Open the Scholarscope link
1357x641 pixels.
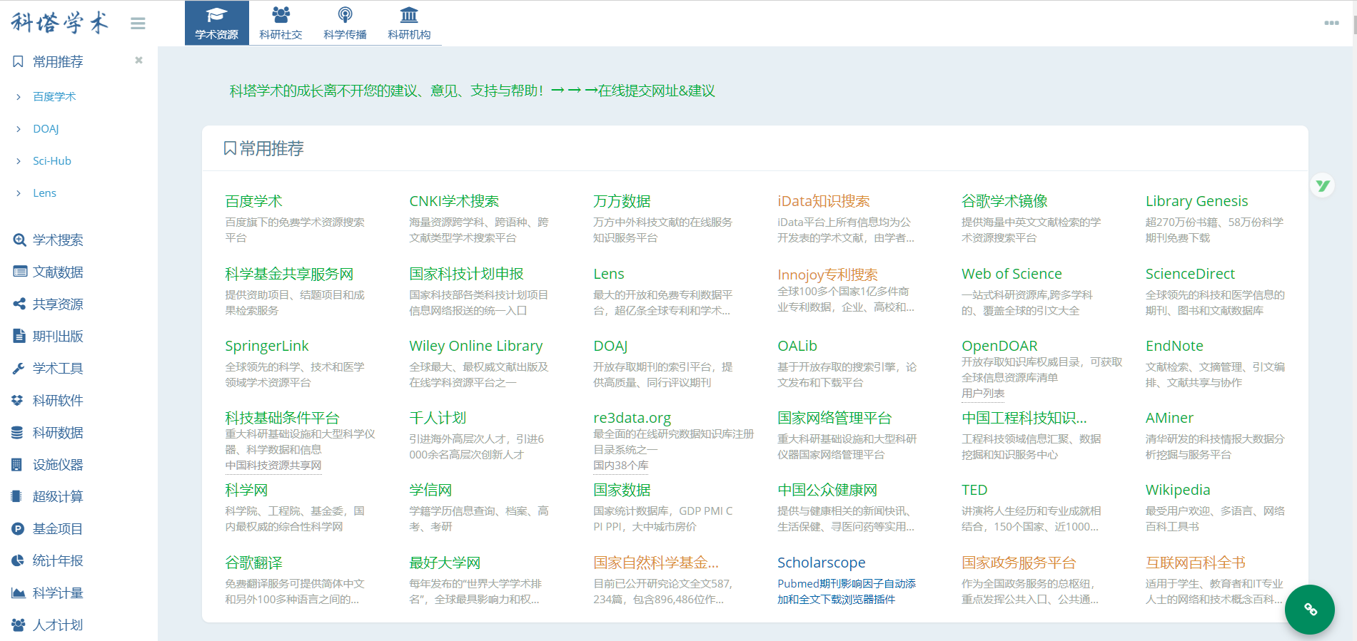pyautogui.click(x=821, y=563)
